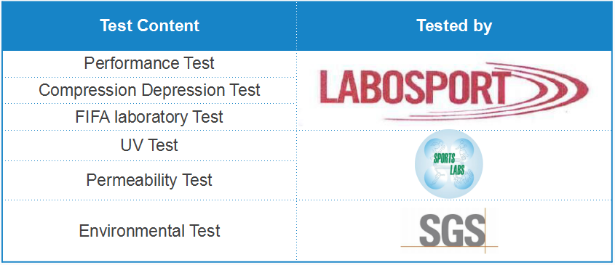Viewport: 615px width, 265px height.
Task: Click the Environmental Test row
Action: click(149, 231)
